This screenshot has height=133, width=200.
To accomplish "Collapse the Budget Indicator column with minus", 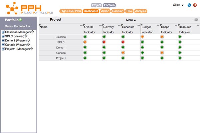I will tap(158, 25).
